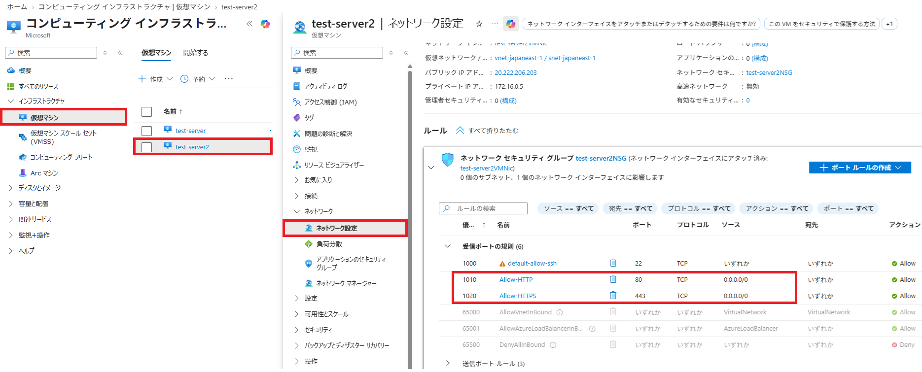Viewport: 922px width, 372px height.
Task: Switch to the 仮想マシン tab
Action: click(156, 53)
